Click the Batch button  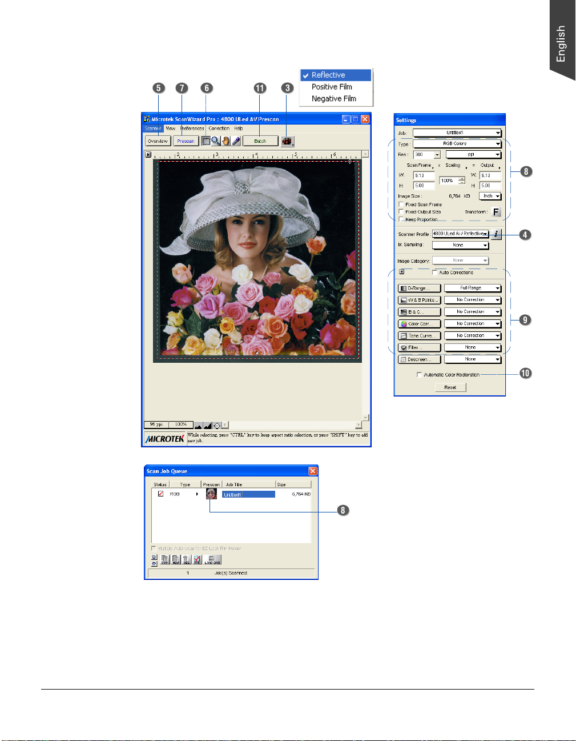pos(260,141)
